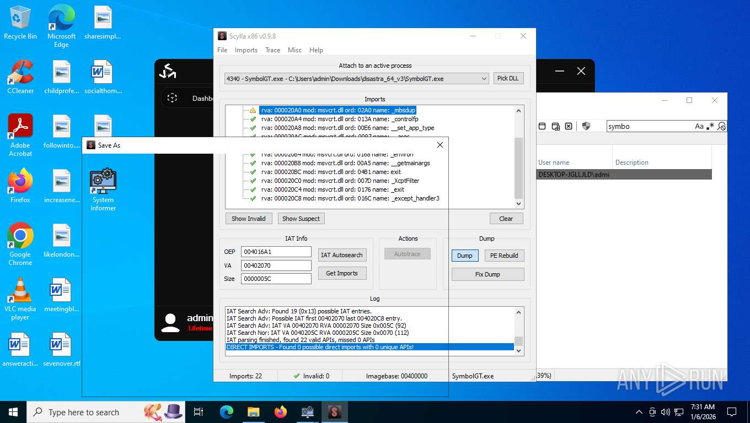Select the meetingbl... Word document icon

(x=61, y=295)
